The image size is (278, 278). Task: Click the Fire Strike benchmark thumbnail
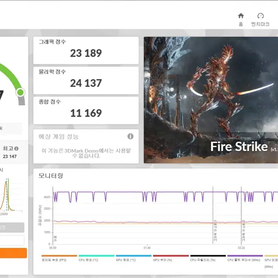(211, 100)
